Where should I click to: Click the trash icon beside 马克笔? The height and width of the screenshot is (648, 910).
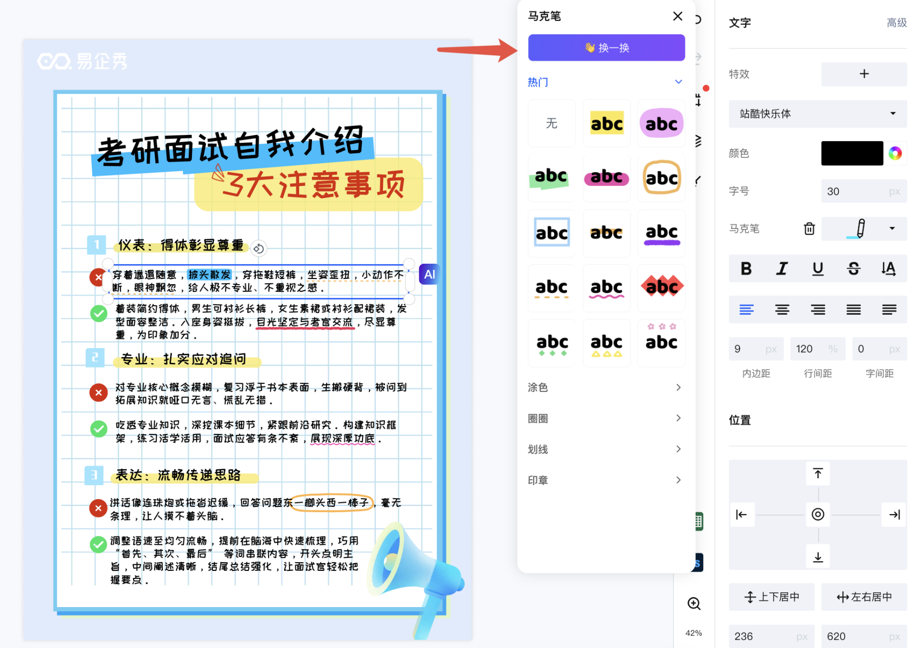[809, 228]
